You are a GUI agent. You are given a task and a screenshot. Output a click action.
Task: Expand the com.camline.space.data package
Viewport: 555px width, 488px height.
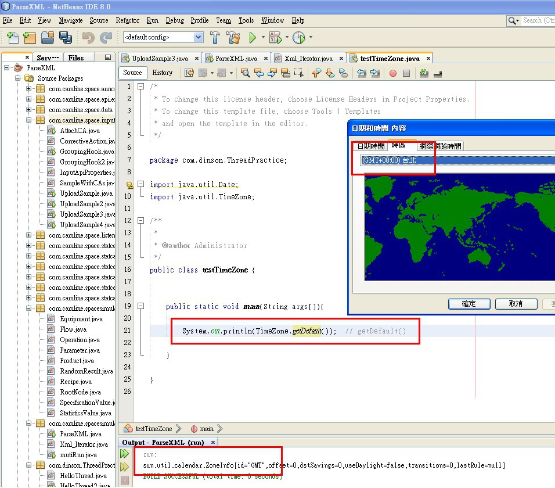coord(28,109)
